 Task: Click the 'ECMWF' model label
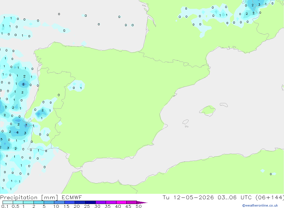[72, 198]
